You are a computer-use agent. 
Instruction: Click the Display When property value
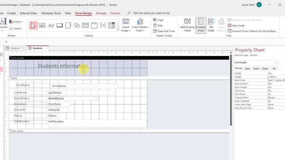coord(276,98)
